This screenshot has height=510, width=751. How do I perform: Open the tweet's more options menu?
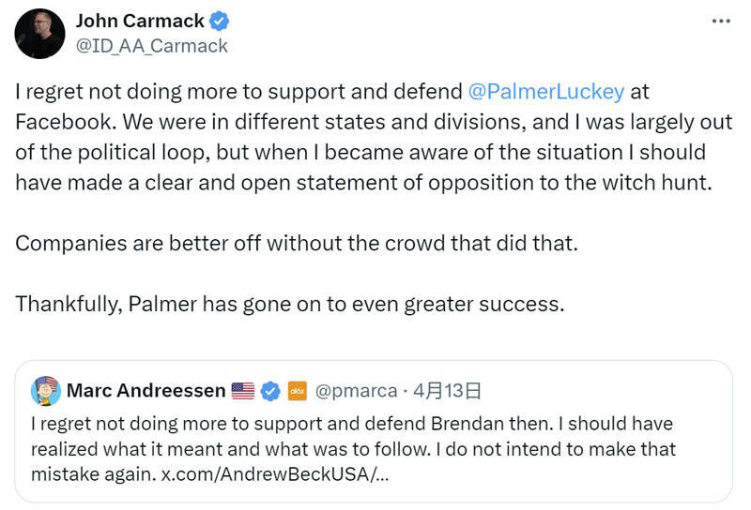(x=719, y=20)
